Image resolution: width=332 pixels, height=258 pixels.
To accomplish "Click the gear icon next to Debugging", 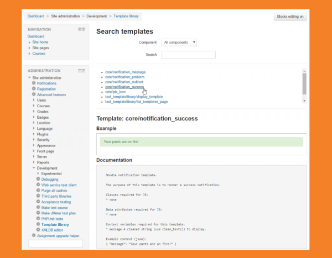I will [38, 179].
